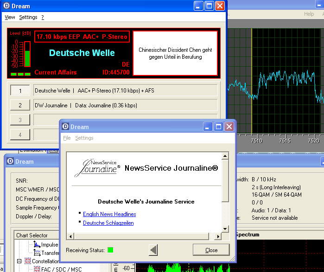Image resolution: width=324 pixels, height=272 pixels.
Task: Click the Close button in Journaline window
Action: (x=211, y=250)
